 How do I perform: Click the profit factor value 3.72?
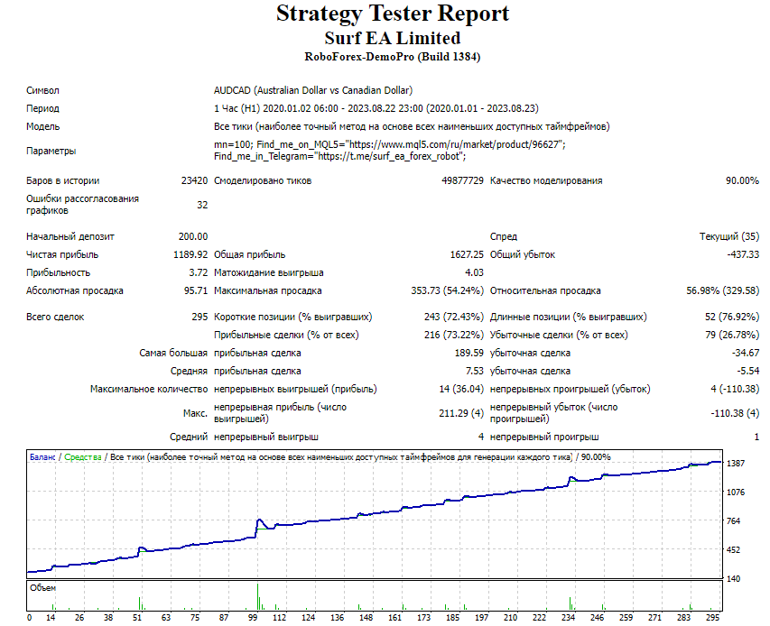tap(199, 272)
